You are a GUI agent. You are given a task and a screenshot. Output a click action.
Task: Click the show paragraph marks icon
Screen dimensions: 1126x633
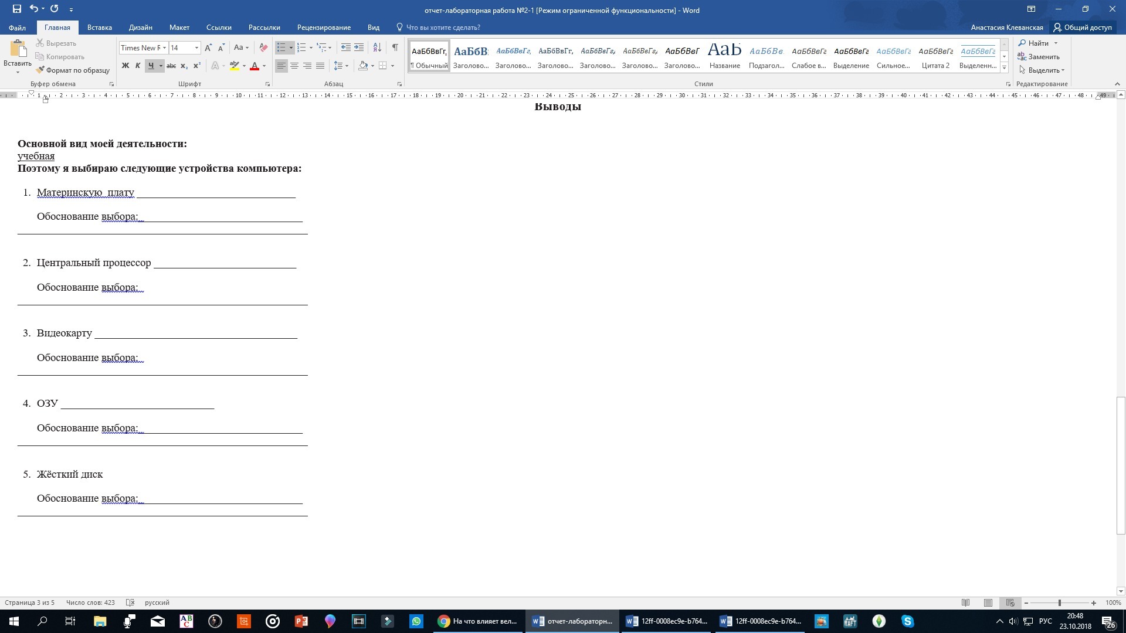coord(395,47)
